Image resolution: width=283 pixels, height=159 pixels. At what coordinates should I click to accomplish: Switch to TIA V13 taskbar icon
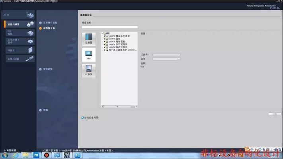[x=67, y=155]
